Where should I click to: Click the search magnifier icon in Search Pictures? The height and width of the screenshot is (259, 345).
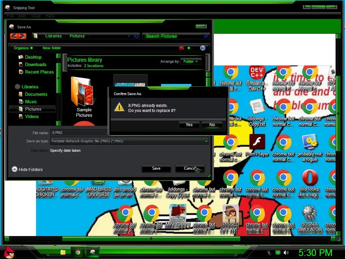coord(206,36)
